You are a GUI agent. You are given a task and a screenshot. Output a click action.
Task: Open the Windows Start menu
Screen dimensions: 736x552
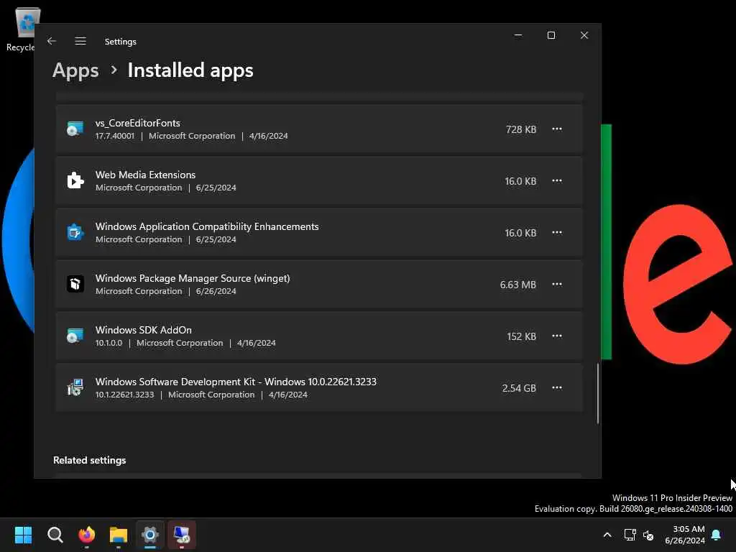[23, 535]
